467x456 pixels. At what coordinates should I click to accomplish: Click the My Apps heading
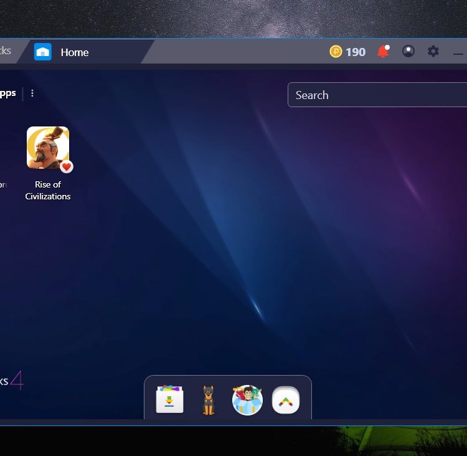click(x=7, y=93)
